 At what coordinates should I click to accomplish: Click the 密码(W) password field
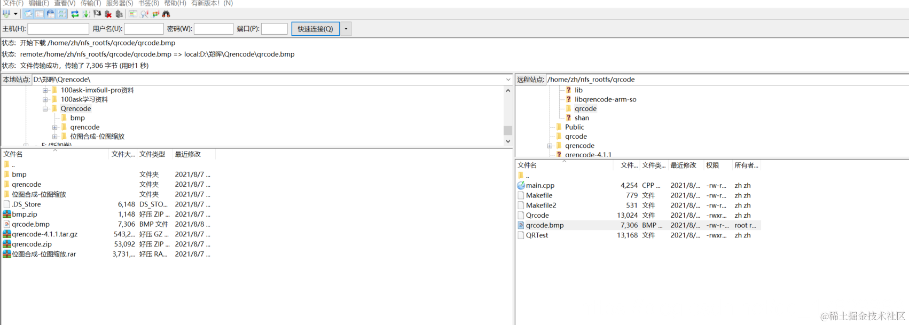click(x=214, y=29)
